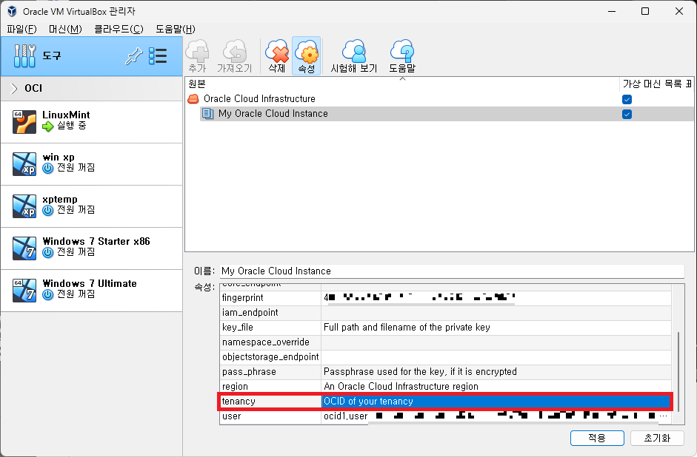Click My Oracle Cloud Instance profile icon
Image resolution: width=697 pixels, height=457 pixels.
click(208, 114)
